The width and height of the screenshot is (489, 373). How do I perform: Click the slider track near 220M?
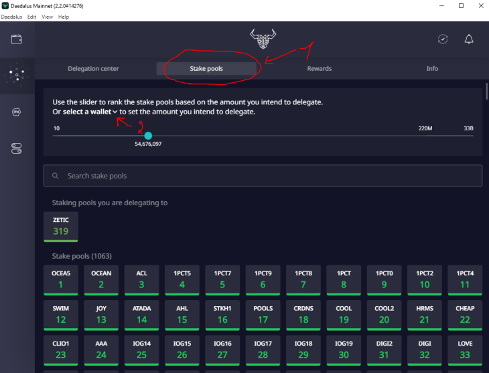pos(425,136)
